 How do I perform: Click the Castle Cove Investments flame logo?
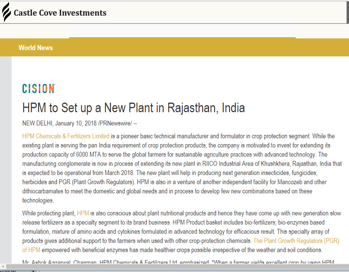(x=6, y=12)
